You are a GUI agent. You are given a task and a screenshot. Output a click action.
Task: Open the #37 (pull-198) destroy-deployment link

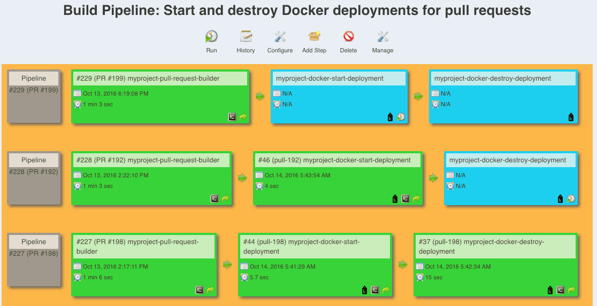[481, 246]
